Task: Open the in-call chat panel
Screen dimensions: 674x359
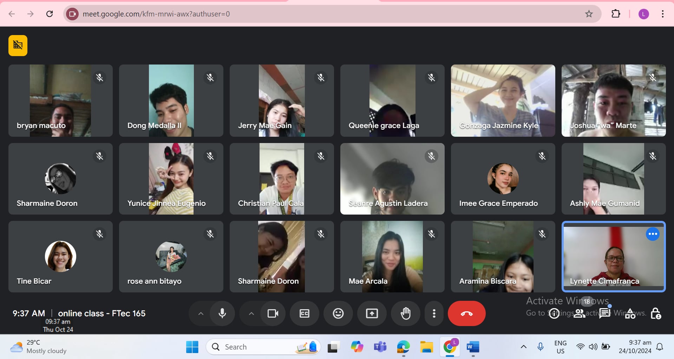Action: (x=604, y=313)
